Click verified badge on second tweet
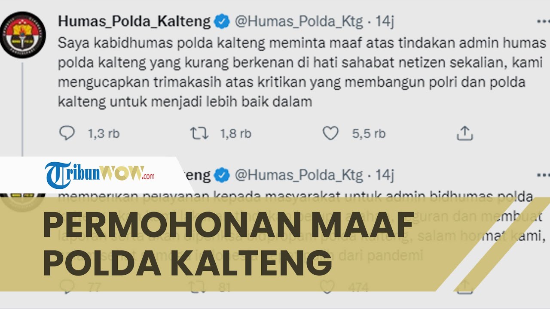This screenshot has height=309, width=550. pyautogui.click(x=222, y=175)
